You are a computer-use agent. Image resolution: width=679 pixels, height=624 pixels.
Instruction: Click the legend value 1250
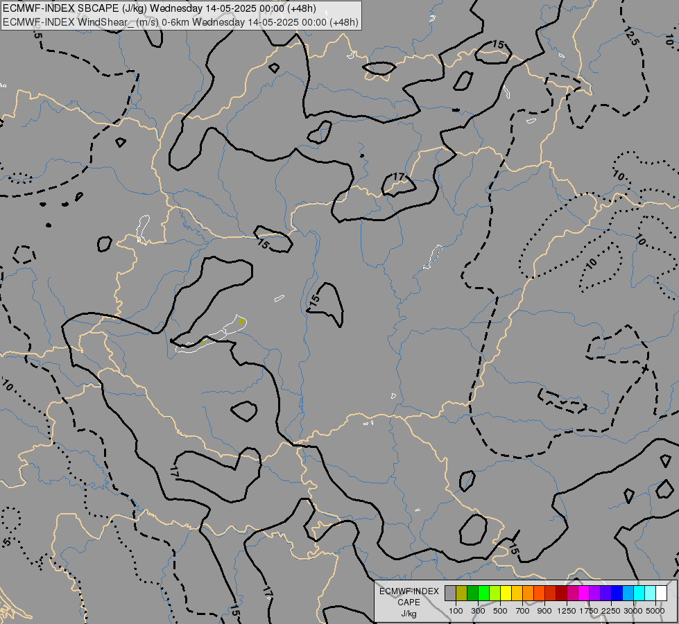(567, 611)
